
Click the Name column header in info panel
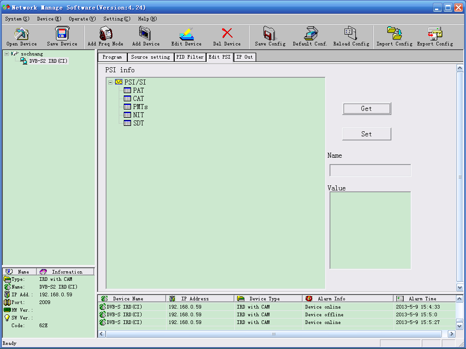pyautogui.click(x=20, y=272)
